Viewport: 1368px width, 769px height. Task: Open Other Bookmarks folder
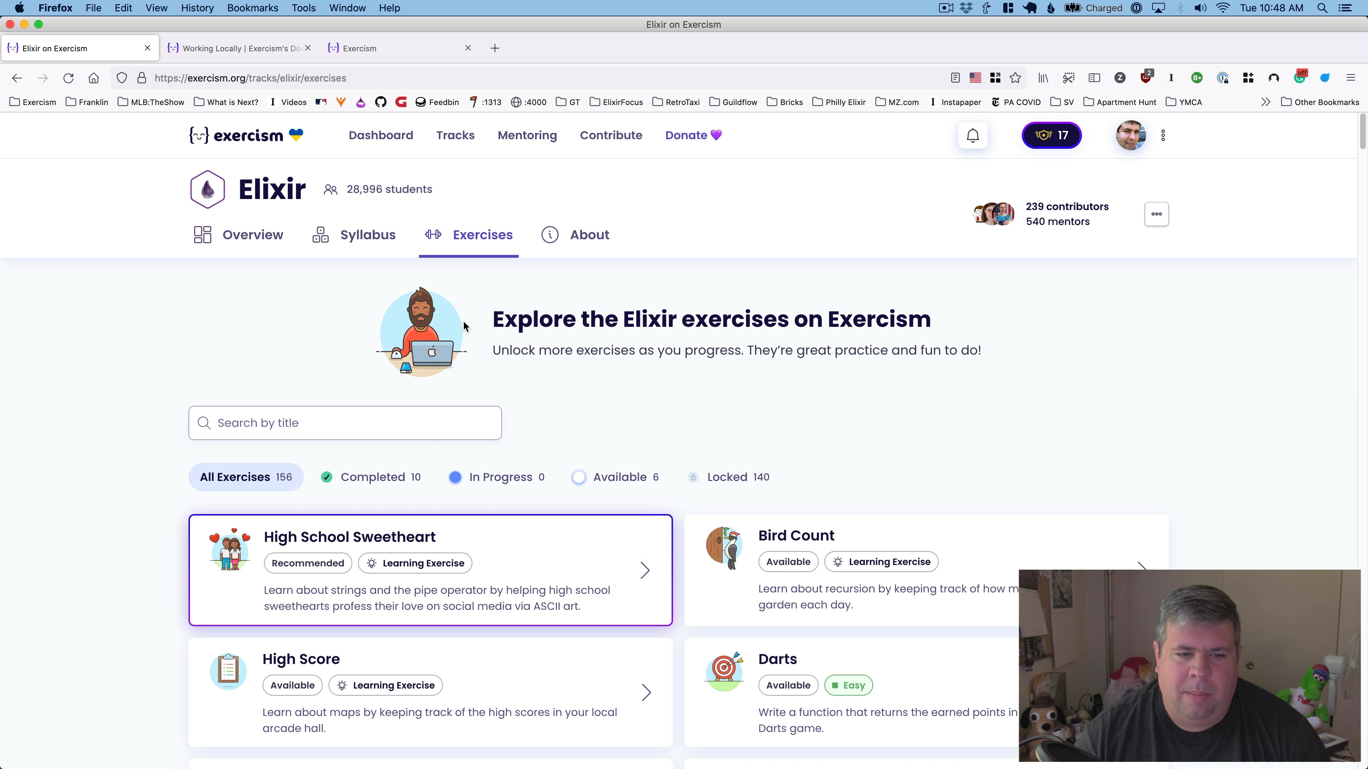coord(1320,102)
